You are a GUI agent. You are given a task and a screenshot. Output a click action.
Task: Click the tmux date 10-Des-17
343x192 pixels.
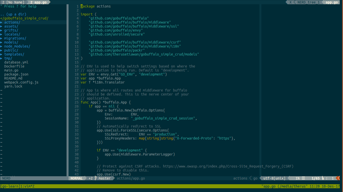coord(331,186)
